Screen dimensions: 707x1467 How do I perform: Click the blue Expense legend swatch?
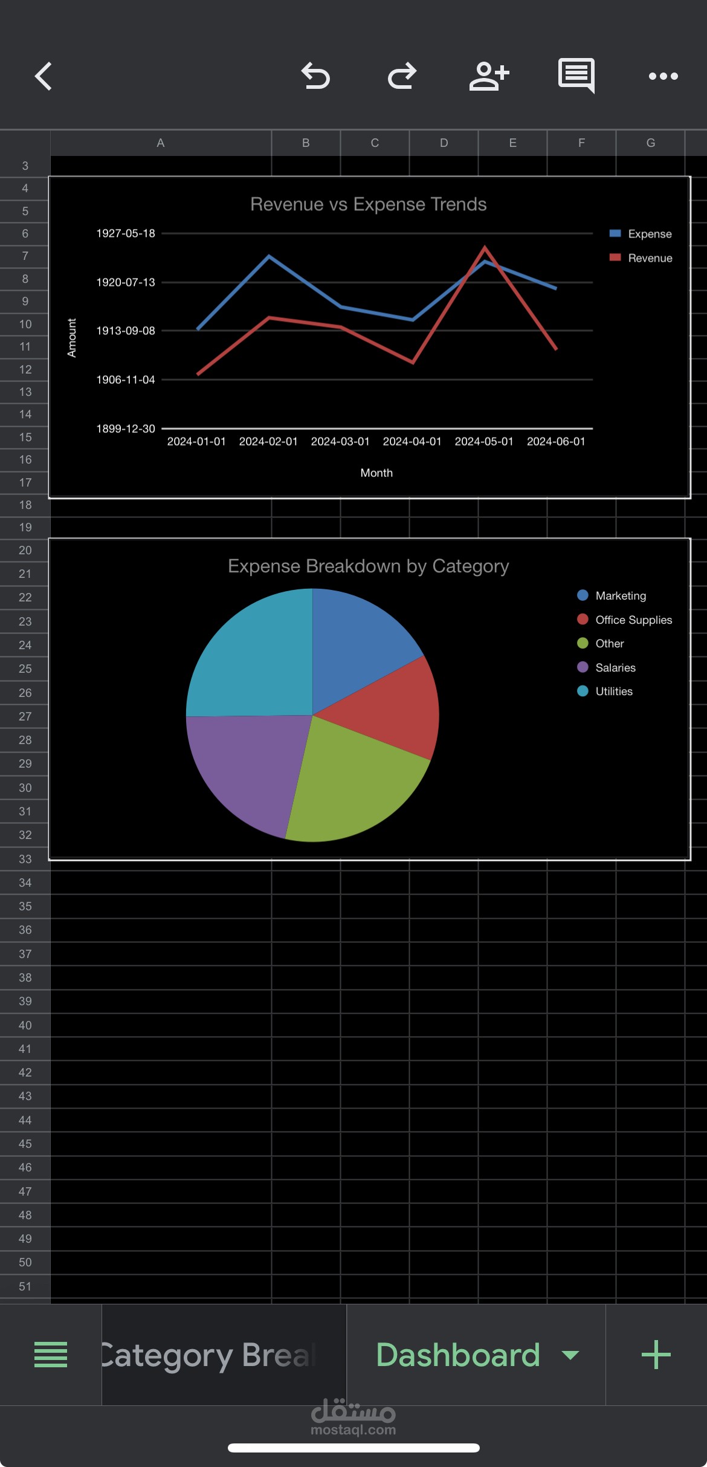coord(615,233)
